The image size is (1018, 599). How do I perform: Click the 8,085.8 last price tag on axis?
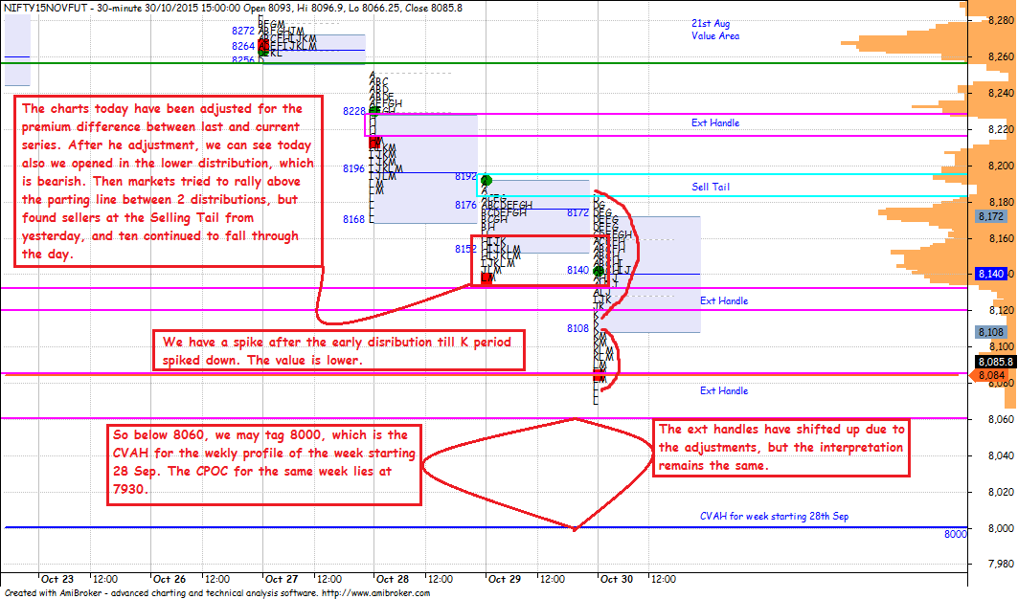[995, 362]
